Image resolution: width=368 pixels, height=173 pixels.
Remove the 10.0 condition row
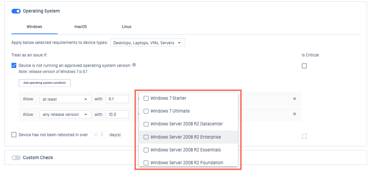(294, 114)
